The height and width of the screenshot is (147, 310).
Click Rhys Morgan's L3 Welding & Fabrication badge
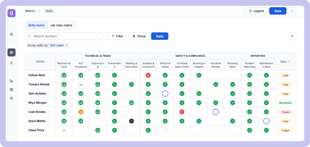click(131, 103)
